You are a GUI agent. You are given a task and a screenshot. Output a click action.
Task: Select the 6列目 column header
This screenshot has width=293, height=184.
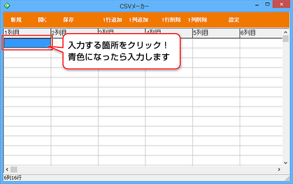click(261, 33)
